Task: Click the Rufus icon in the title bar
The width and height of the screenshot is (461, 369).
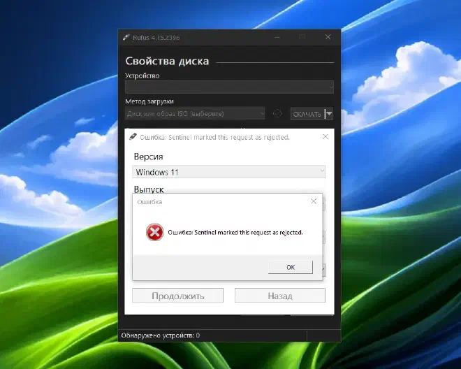Action: [x=126, y=37]
